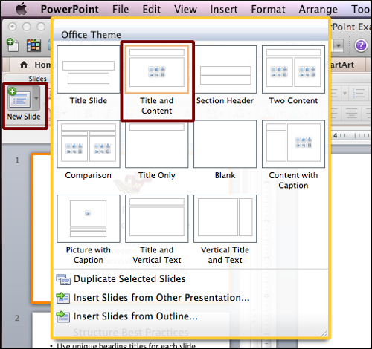Open the View menu
This screenshot has height=349, width=372.
pos(185,9)
